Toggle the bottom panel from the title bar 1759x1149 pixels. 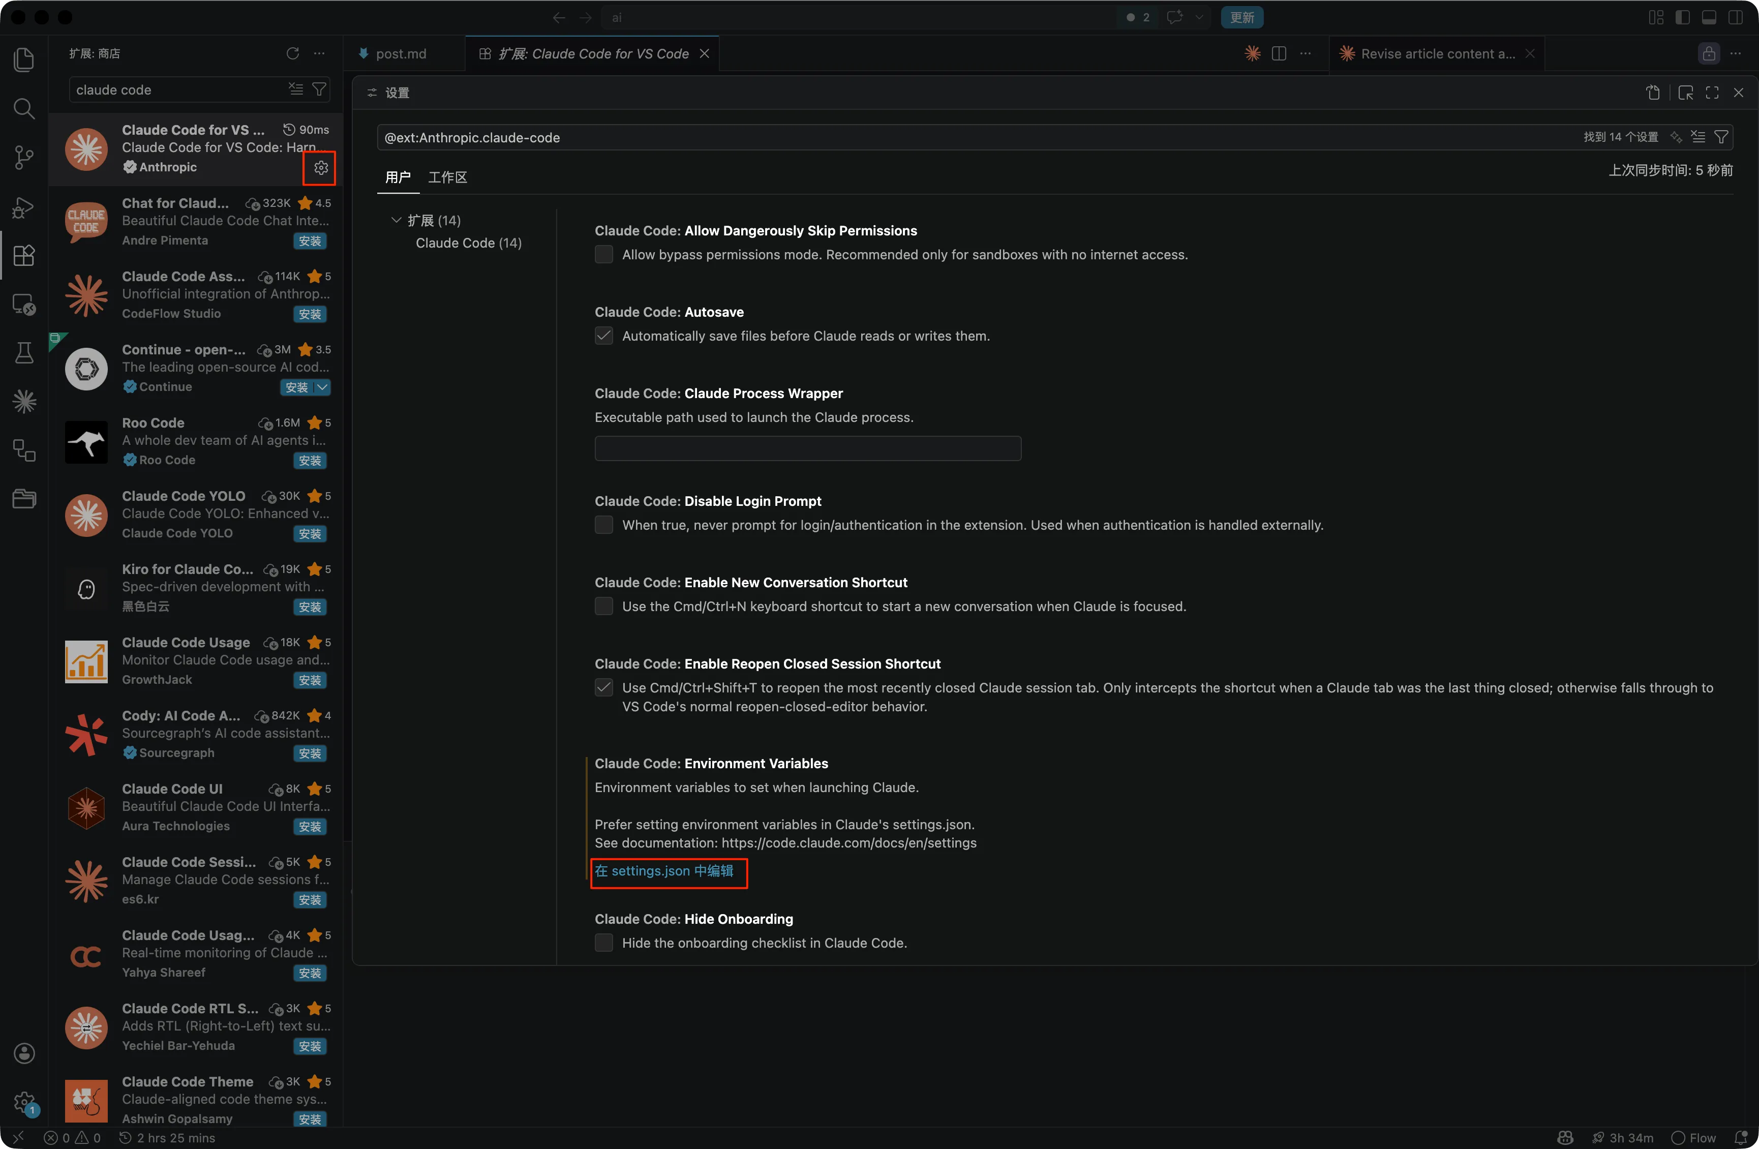click(x=1710, y=17)
